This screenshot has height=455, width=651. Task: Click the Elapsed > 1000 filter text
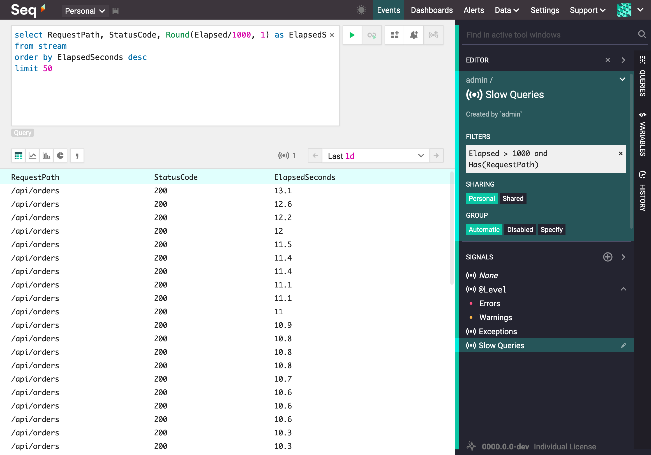pyautogui.click(x=507, y=159)
